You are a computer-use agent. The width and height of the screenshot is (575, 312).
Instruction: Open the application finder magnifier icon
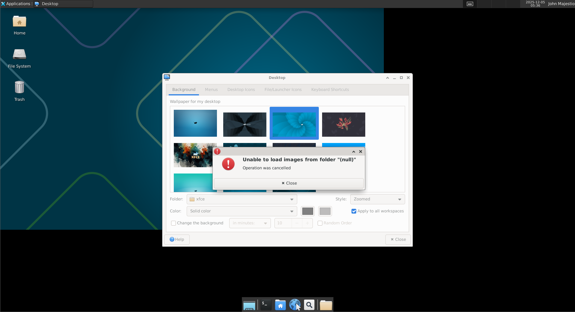309,305
